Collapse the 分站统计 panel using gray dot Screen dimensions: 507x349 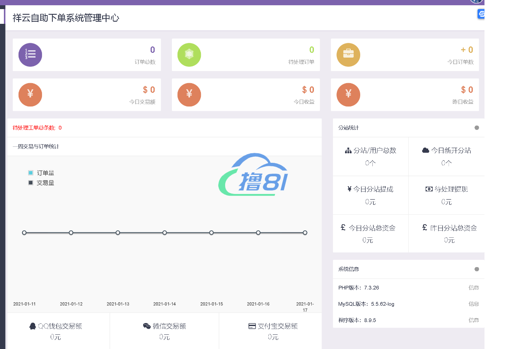pyautogui.click(x=477, y=128)
